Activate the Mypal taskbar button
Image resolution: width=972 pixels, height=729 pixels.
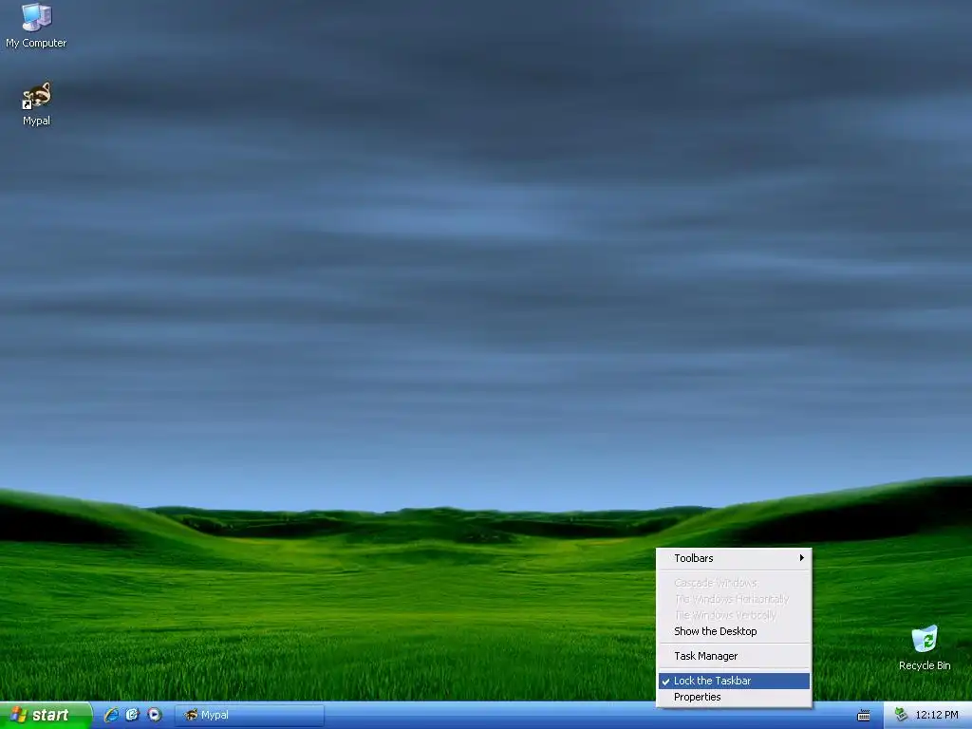click(x=250, y=715)
